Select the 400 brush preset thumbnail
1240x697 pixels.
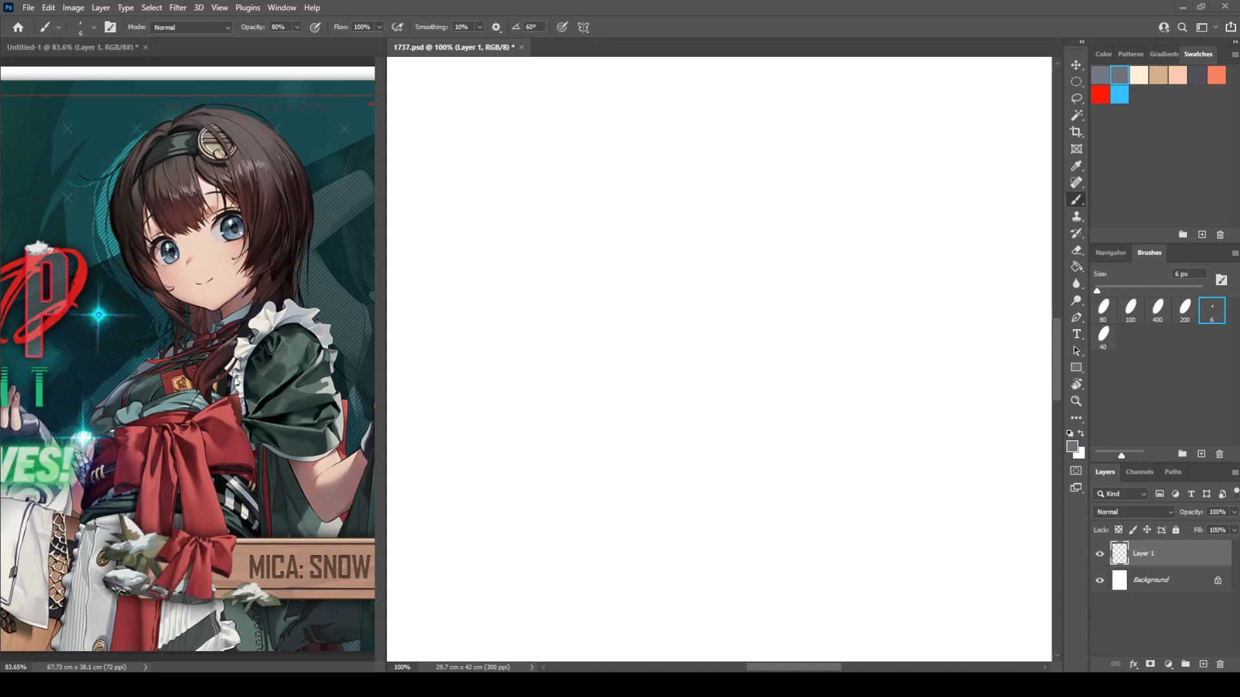[x=1157, y=310]
